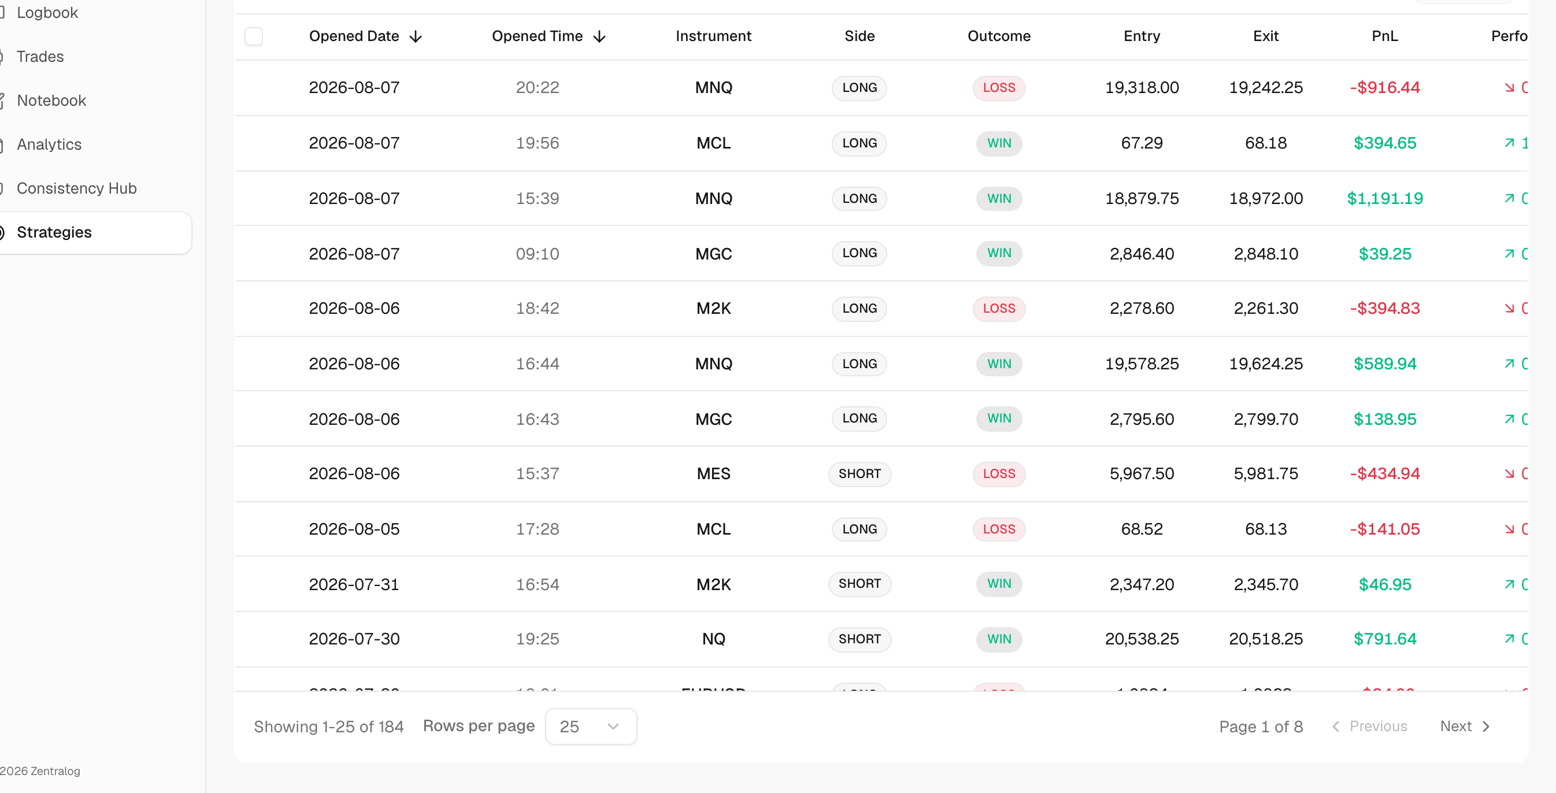Screen dimensions: 1556x793
Task: Select the PnL value $791.64
Action: tap(1384, 639)
